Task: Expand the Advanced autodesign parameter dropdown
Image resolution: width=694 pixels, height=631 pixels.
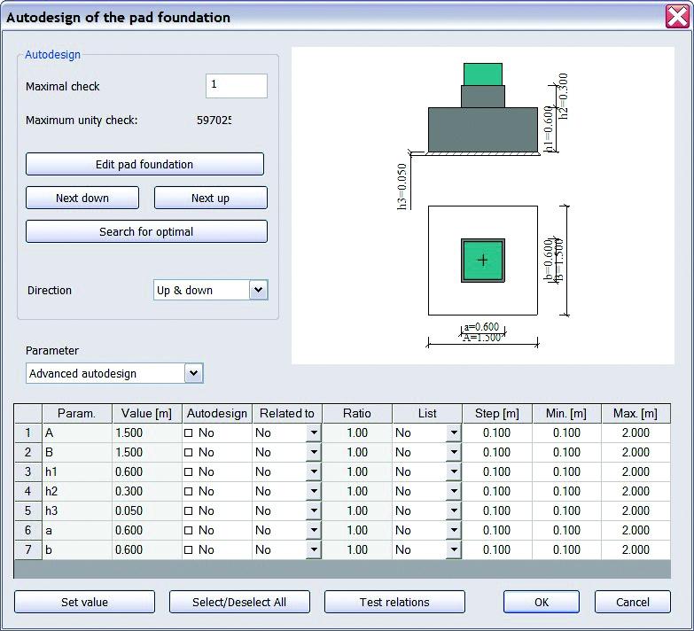Action: click(x=193, y=373)
